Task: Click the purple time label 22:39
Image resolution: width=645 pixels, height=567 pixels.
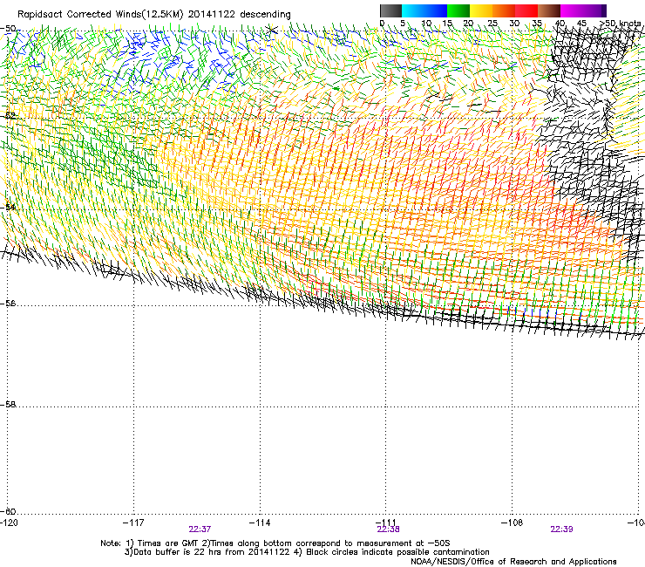Action: [561, 529]
